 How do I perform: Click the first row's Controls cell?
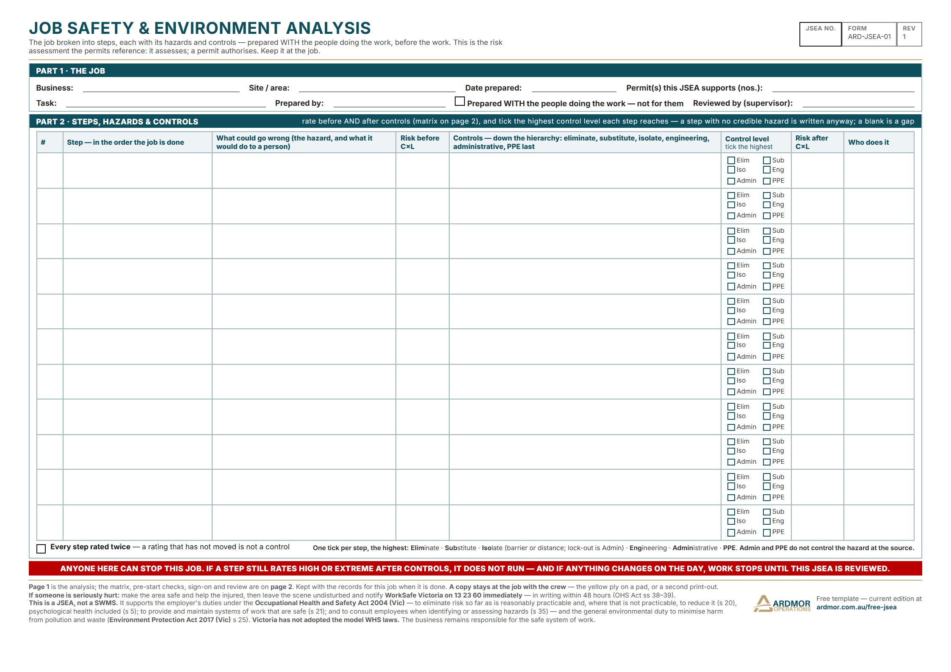(x=585, y=171)
